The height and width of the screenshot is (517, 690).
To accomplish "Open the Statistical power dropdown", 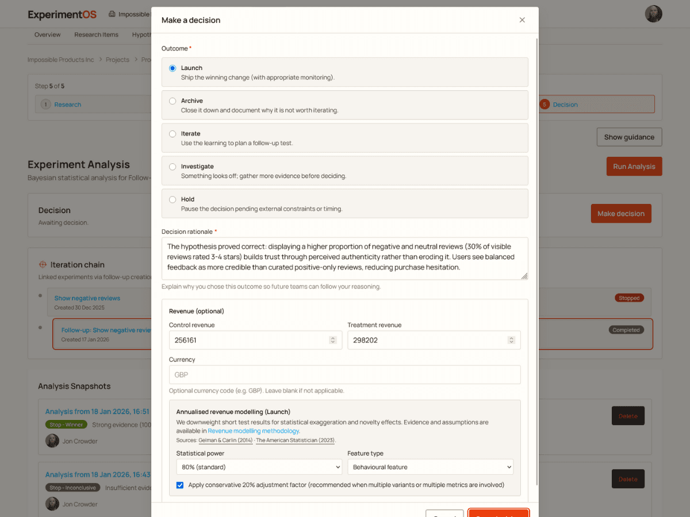I will (x=259, y=466).
